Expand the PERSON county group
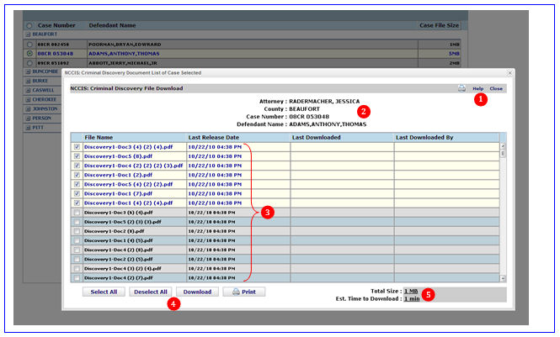The width and height of the screenshot is (560, 337). click(x=28, y=118)
